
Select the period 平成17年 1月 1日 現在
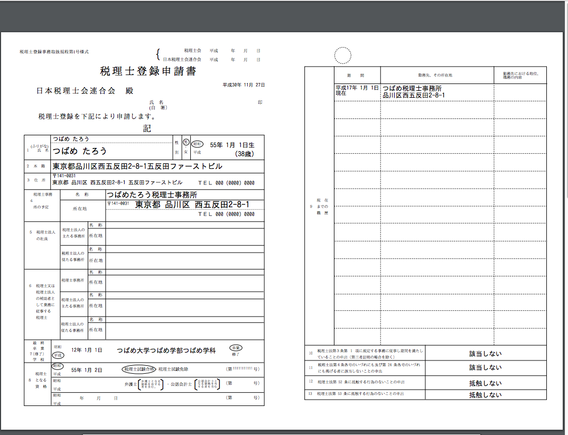tap(357, 90)
